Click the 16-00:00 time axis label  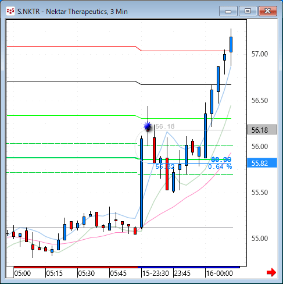220,274
